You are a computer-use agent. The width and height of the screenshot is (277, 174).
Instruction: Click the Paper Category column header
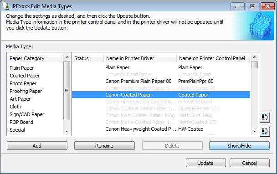coord(35,58)
